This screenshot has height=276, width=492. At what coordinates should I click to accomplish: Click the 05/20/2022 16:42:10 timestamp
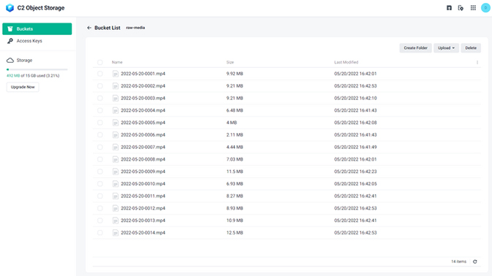pos(356,99)
